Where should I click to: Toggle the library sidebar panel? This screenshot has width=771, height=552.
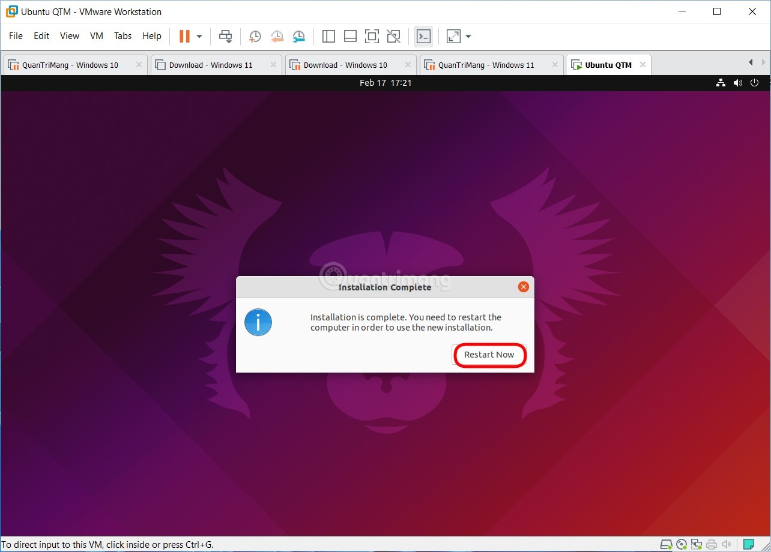click(328, 37)
